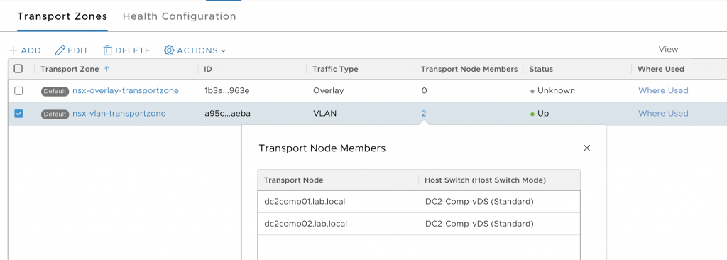
Task: Switch to the Health Configuration tab
Action: point(180,16)
